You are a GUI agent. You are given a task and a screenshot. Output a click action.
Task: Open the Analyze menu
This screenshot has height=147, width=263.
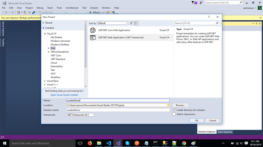pos(94,8)
